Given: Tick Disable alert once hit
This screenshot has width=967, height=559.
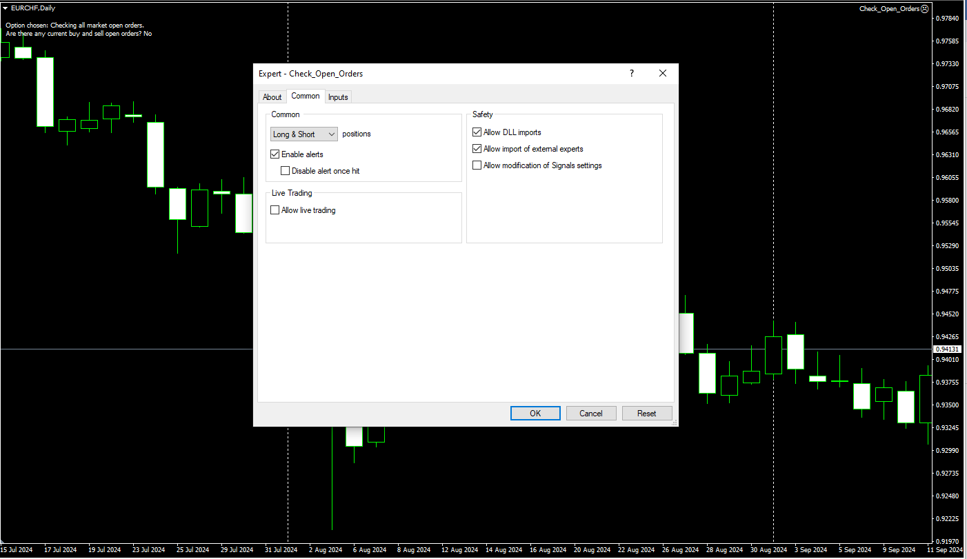Looking at the screenshot, I should pyautogui.click(x=286, y=171).
